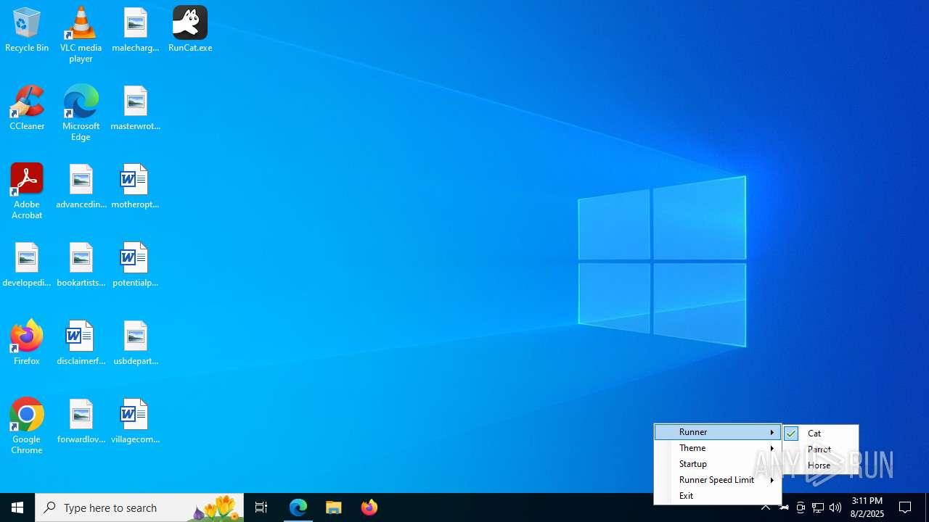Image resolution: width=929 pixels, height=522 pixels.
Task: Select the developedi... file icon
Action: pyautogui.click(x=27, y=265)
